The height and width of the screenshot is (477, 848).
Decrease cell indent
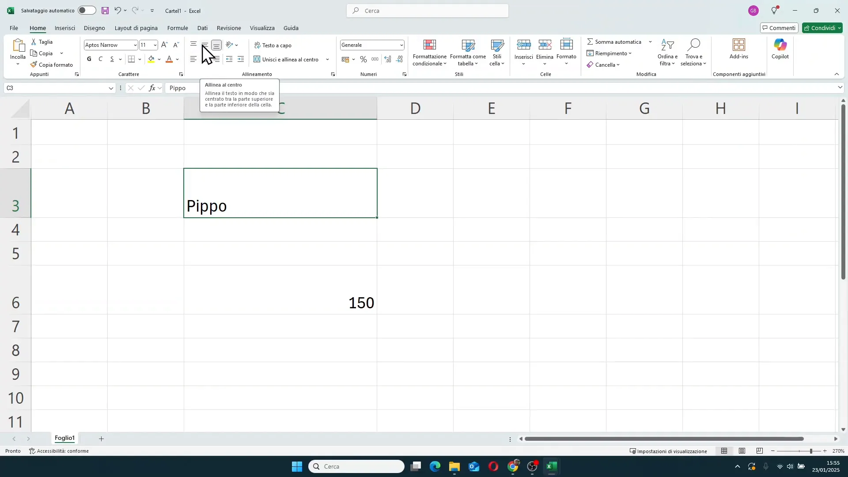[x=229, y=59]
